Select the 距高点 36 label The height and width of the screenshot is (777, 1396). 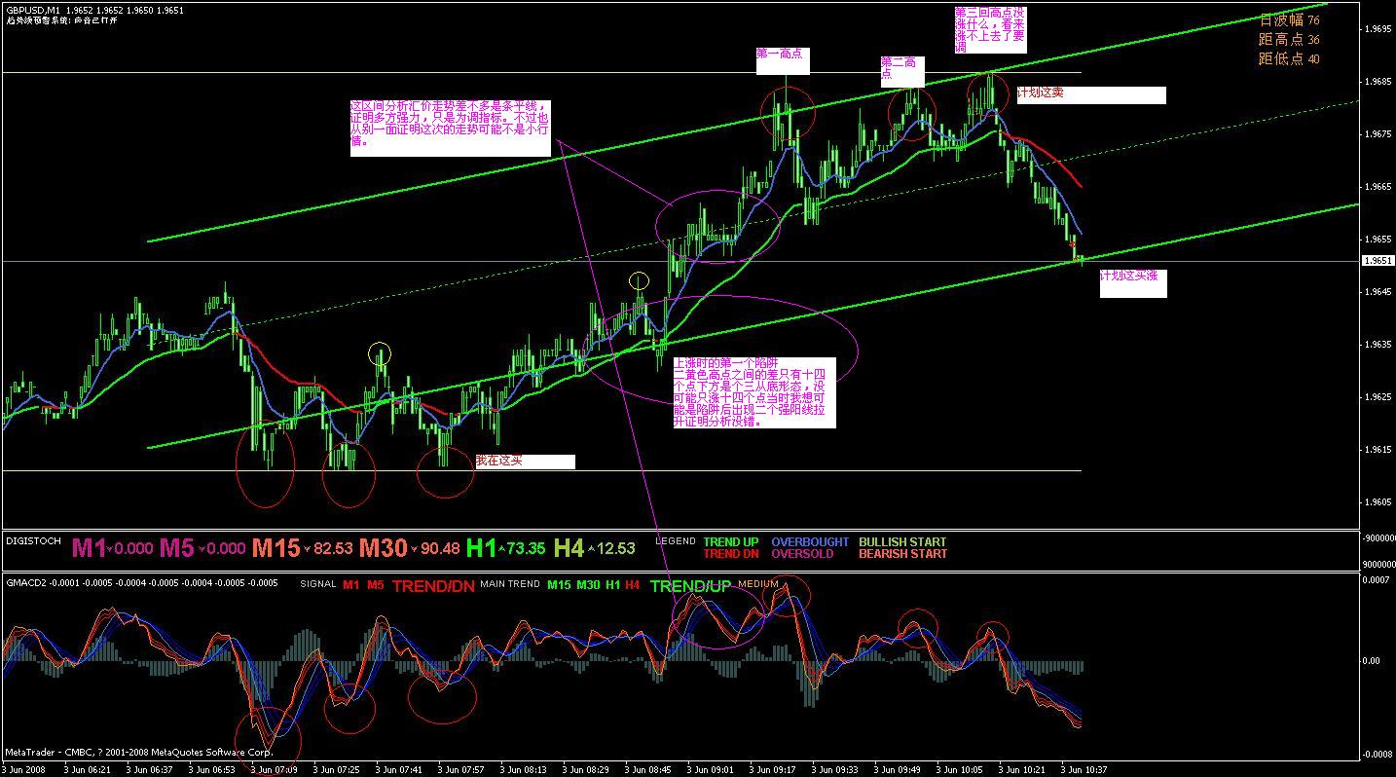tap(1289, 40)
